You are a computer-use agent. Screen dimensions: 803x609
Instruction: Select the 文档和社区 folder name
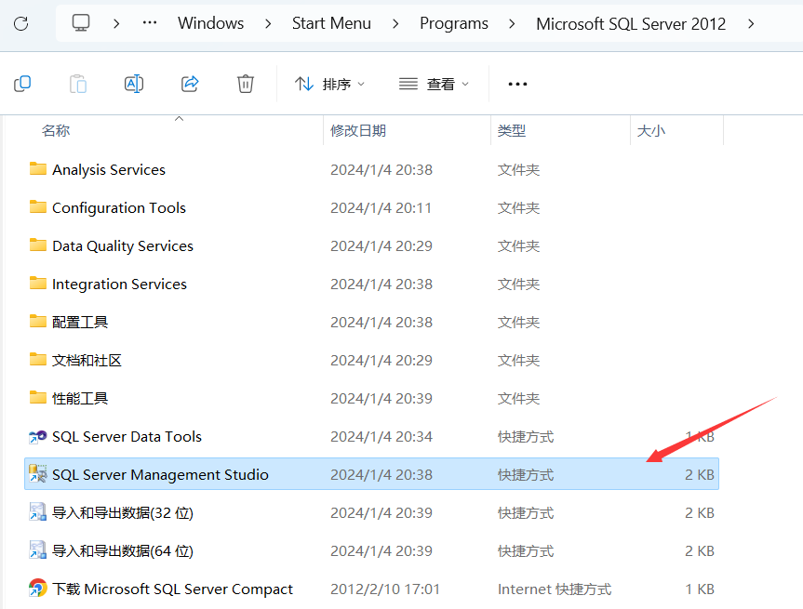pyautogui.click(x=87, y=360)
